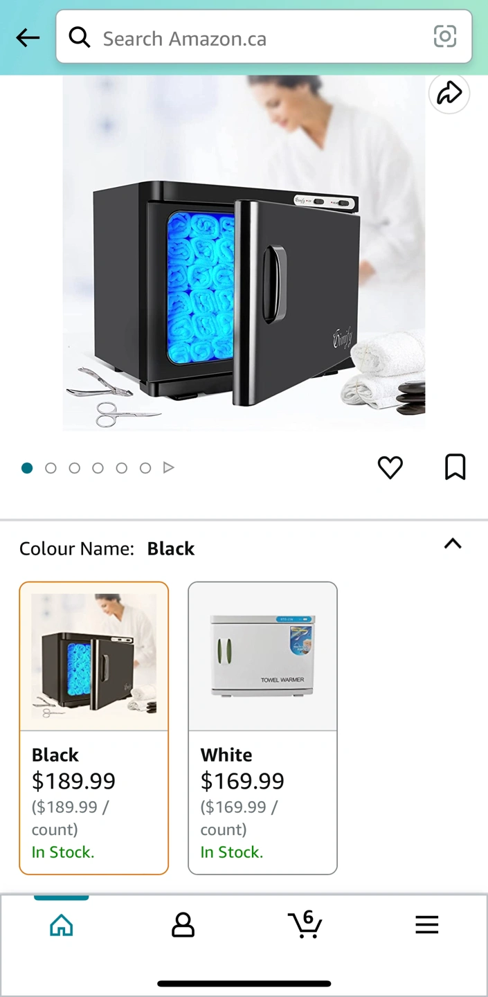488x997 pixels.
Task: Open camera search scan icon
Action: click(x=445, y=36)
